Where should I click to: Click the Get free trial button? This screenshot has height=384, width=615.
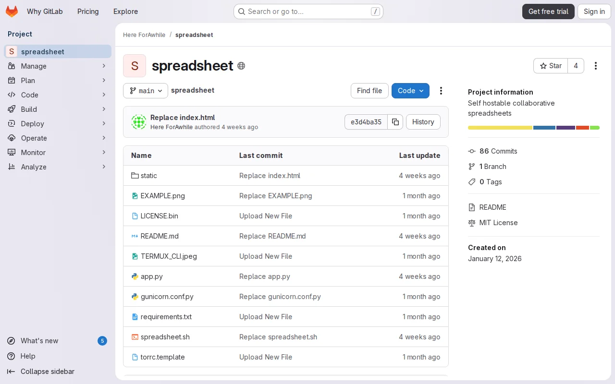point(548,12)
